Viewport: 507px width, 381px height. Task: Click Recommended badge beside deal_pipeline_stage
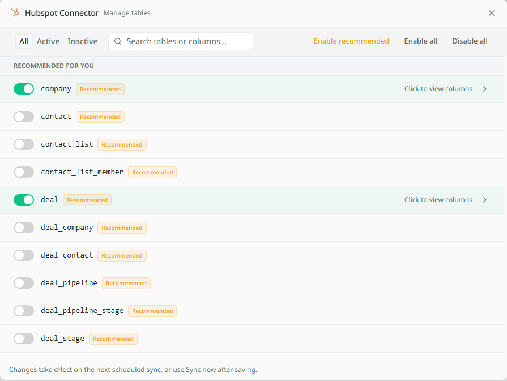(152, 311)
